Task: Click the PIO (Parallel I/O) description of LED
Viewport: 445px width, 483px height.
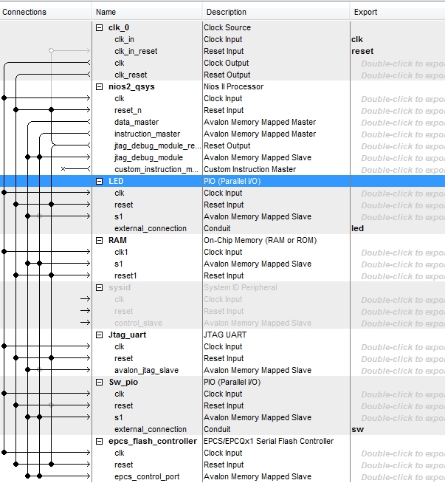Action: point(232,181)
